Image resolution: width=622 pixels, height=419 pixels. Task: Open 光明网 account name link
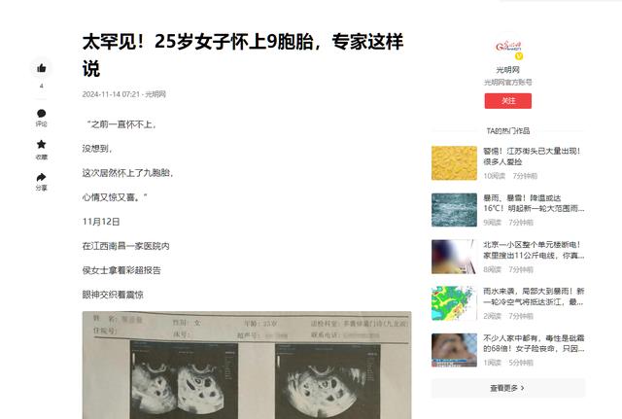coord(507,70)
